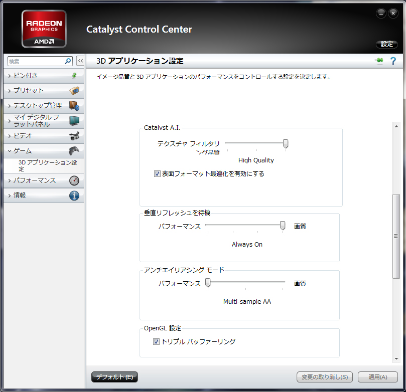Viewport: 406px width, 392px height.
Task: Click the game controller icon
Action: [x=74, y=151]
